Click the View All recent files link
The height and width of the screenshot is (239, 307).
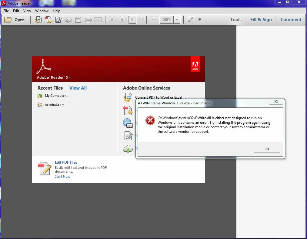tap(78, 88)
